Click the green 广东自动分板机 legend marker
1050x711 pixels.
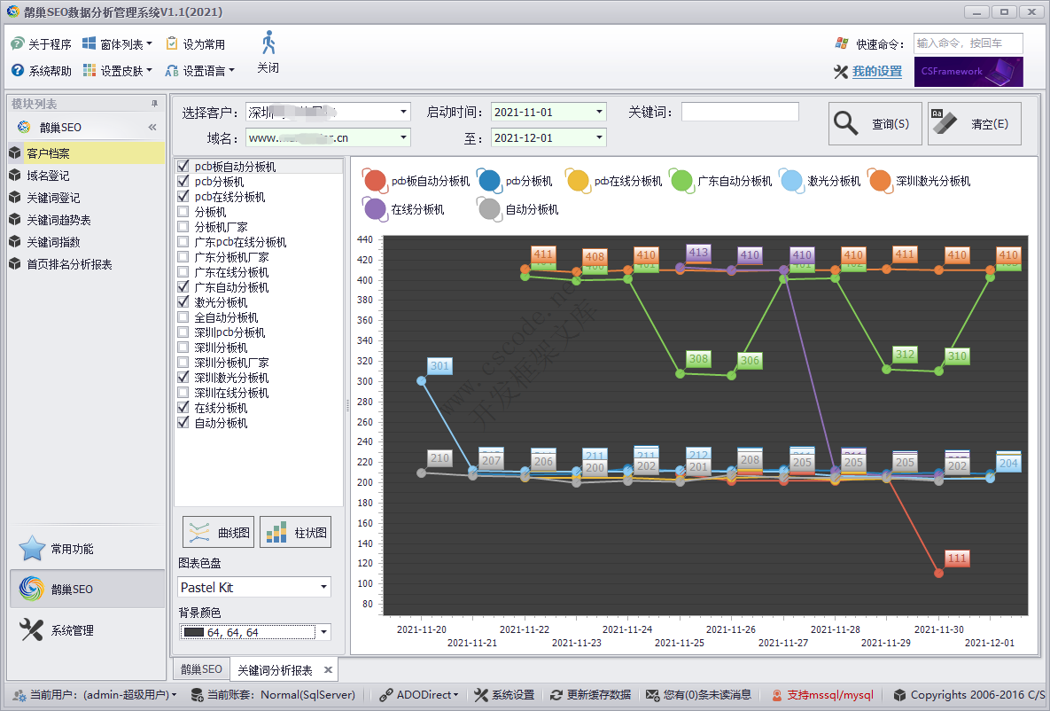pyautogui.click(x=681, y=180)
